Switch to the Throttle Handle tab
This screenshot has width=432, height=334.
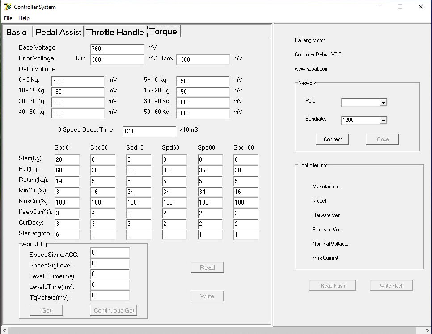click(115, 32)
